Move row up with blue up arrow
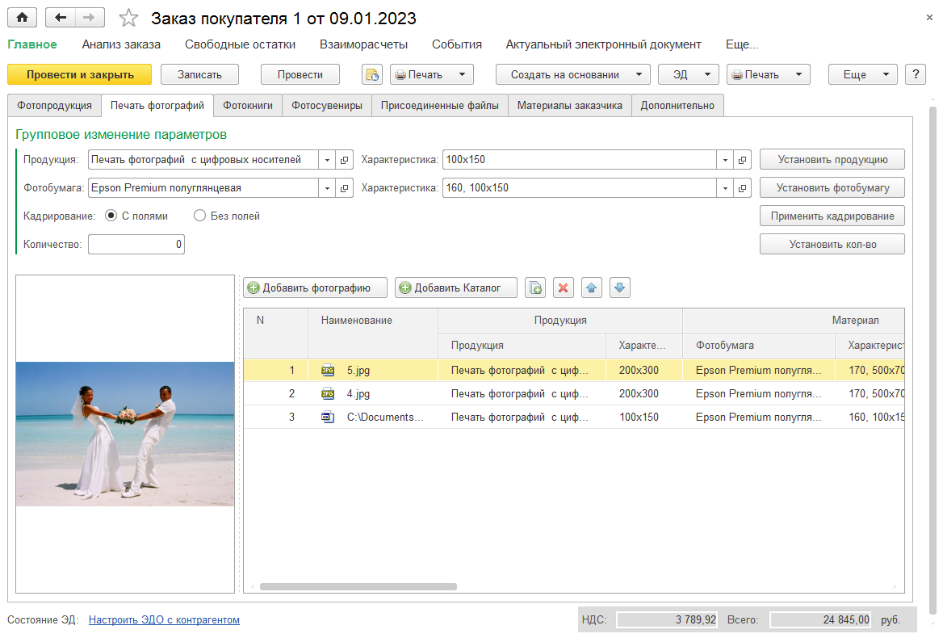 pos(591,288)
